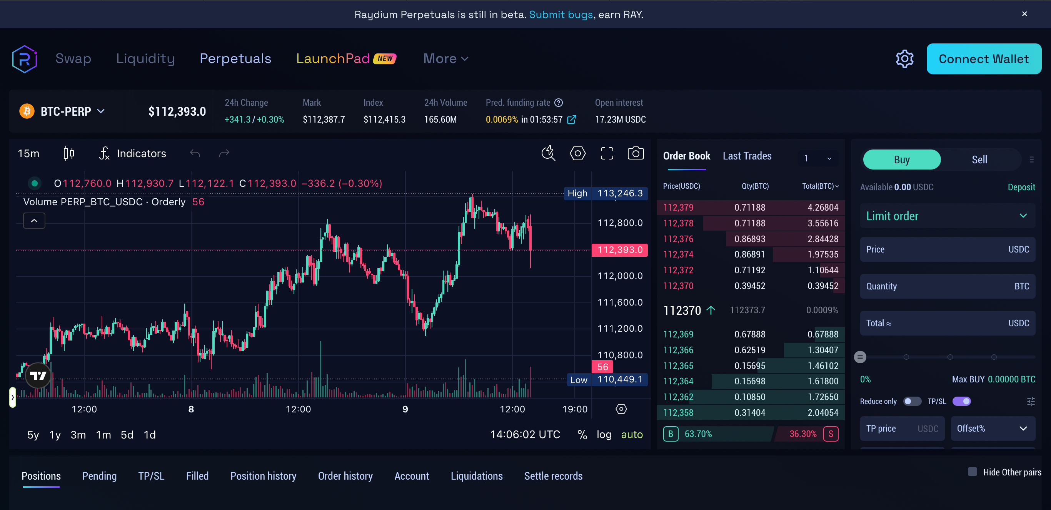Open the Limit order type dropdown
The image size is (1051, 510).
tap(947, 216)
